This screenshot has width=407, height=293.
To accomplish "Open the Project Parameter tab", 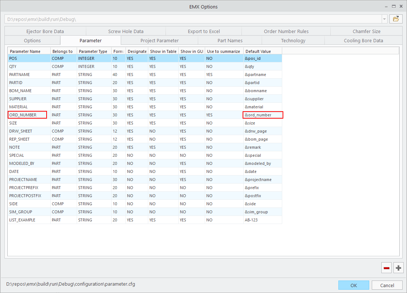I will point(159,40).
